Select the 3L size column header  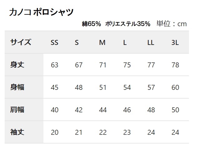(175, 42)
